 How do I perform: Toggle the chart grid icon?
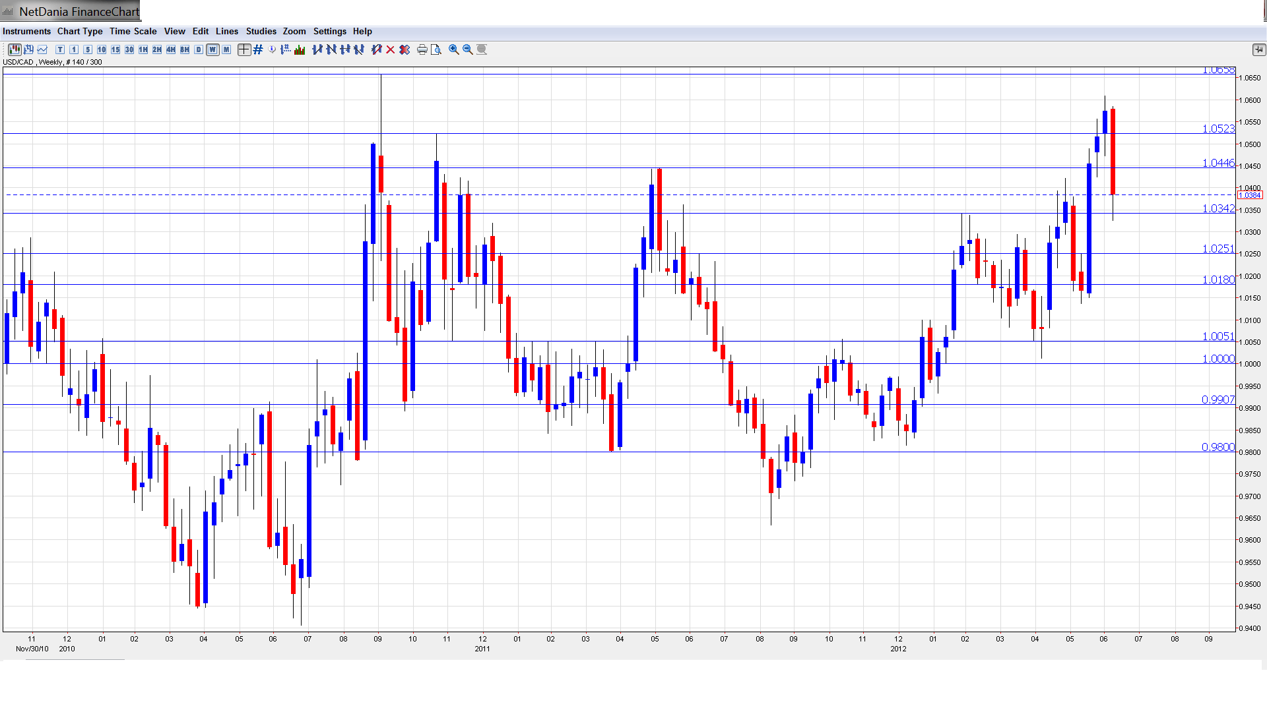(x=258, y=49)
